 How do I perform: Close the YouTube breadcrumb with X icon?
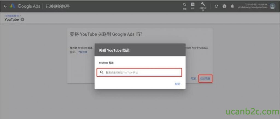pyautogui.click(x=22, y=19)
